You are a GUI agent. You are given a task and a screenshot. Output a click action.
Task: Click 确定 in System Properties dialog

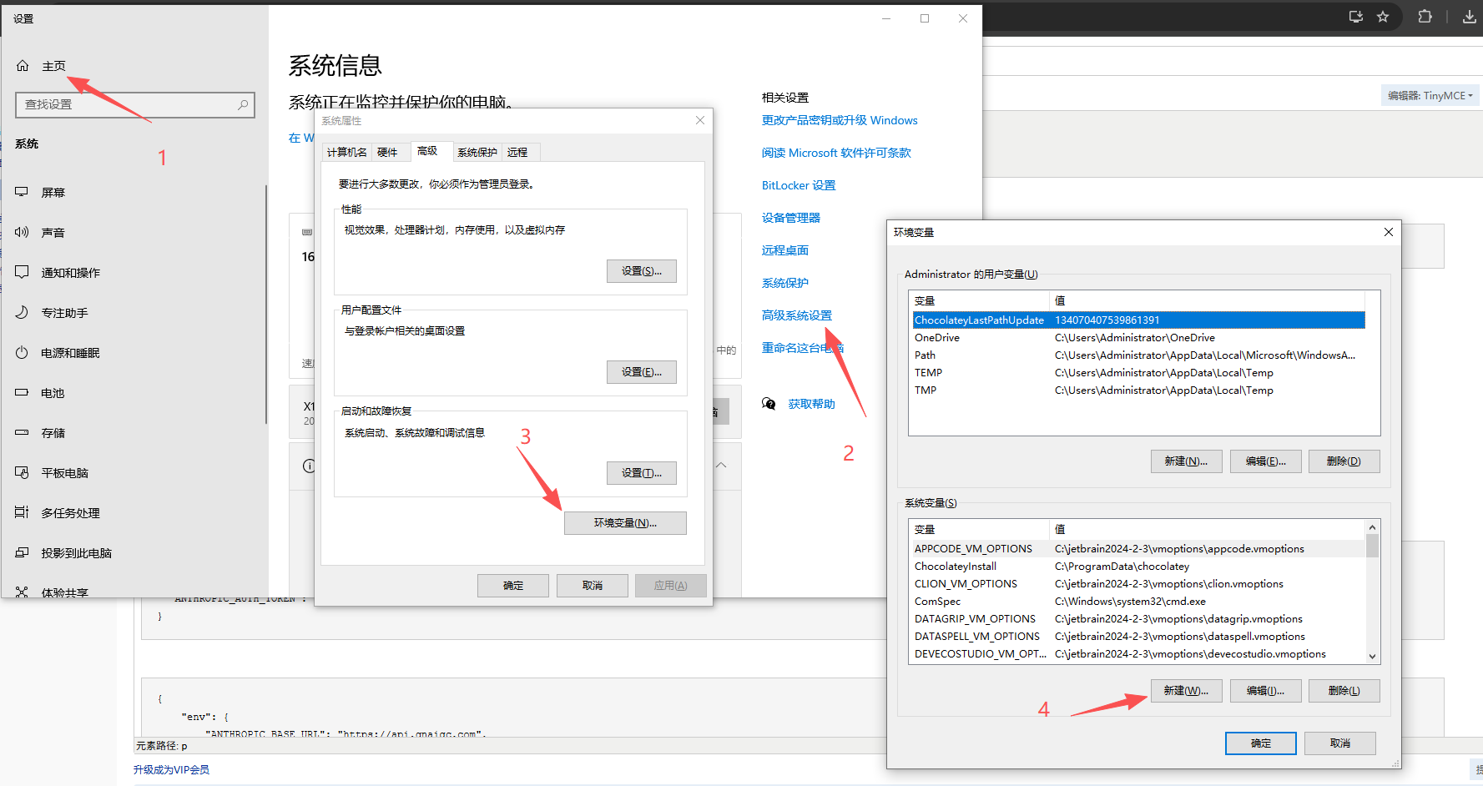point(513,586)
